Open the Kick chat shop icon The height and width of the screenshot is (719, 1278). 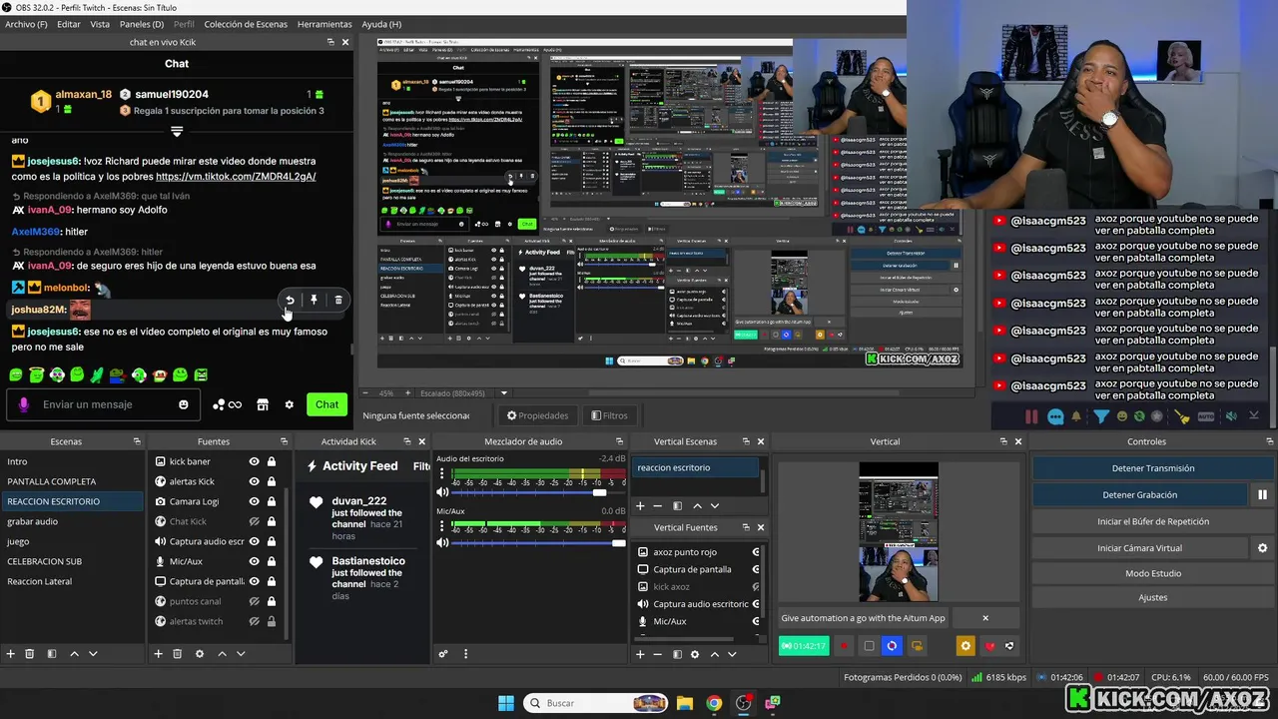coord(263,404)
